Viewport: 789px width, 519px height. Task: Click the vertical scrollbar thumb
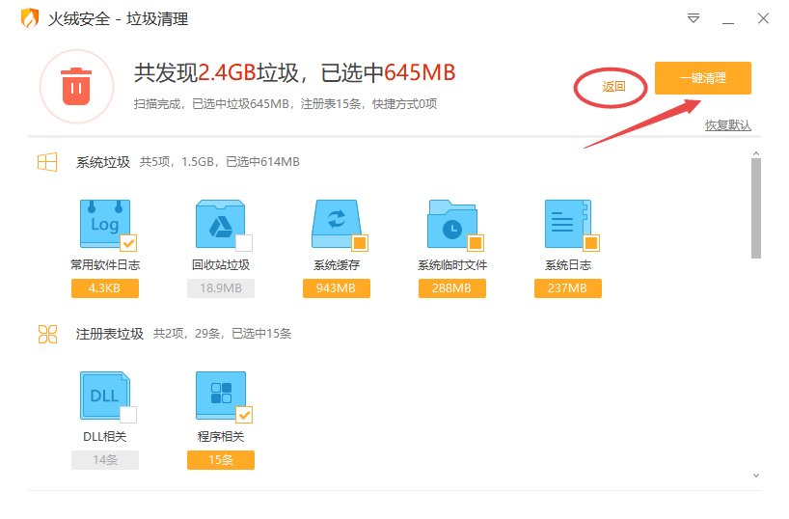click(756, 208)
